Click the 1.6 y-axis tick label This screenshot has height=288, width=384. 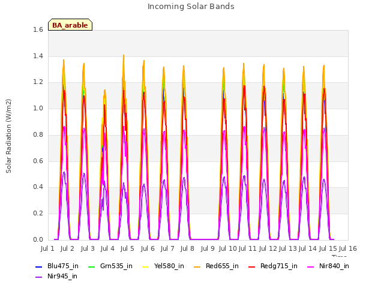pos(38,30)
